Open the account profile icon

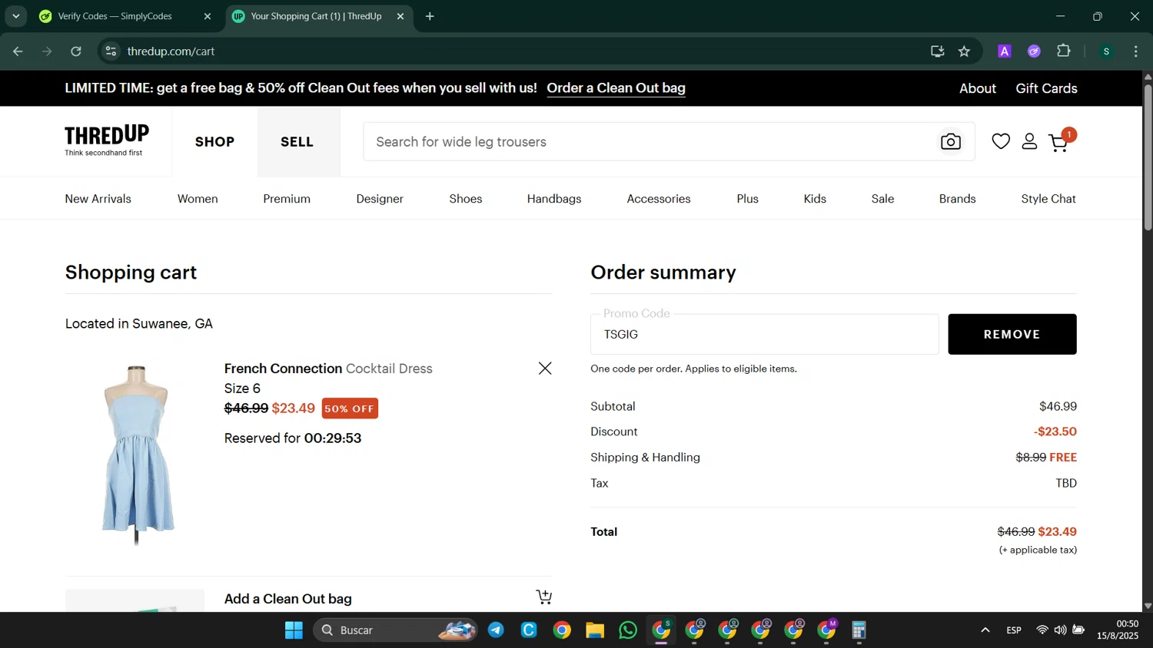1029,141
